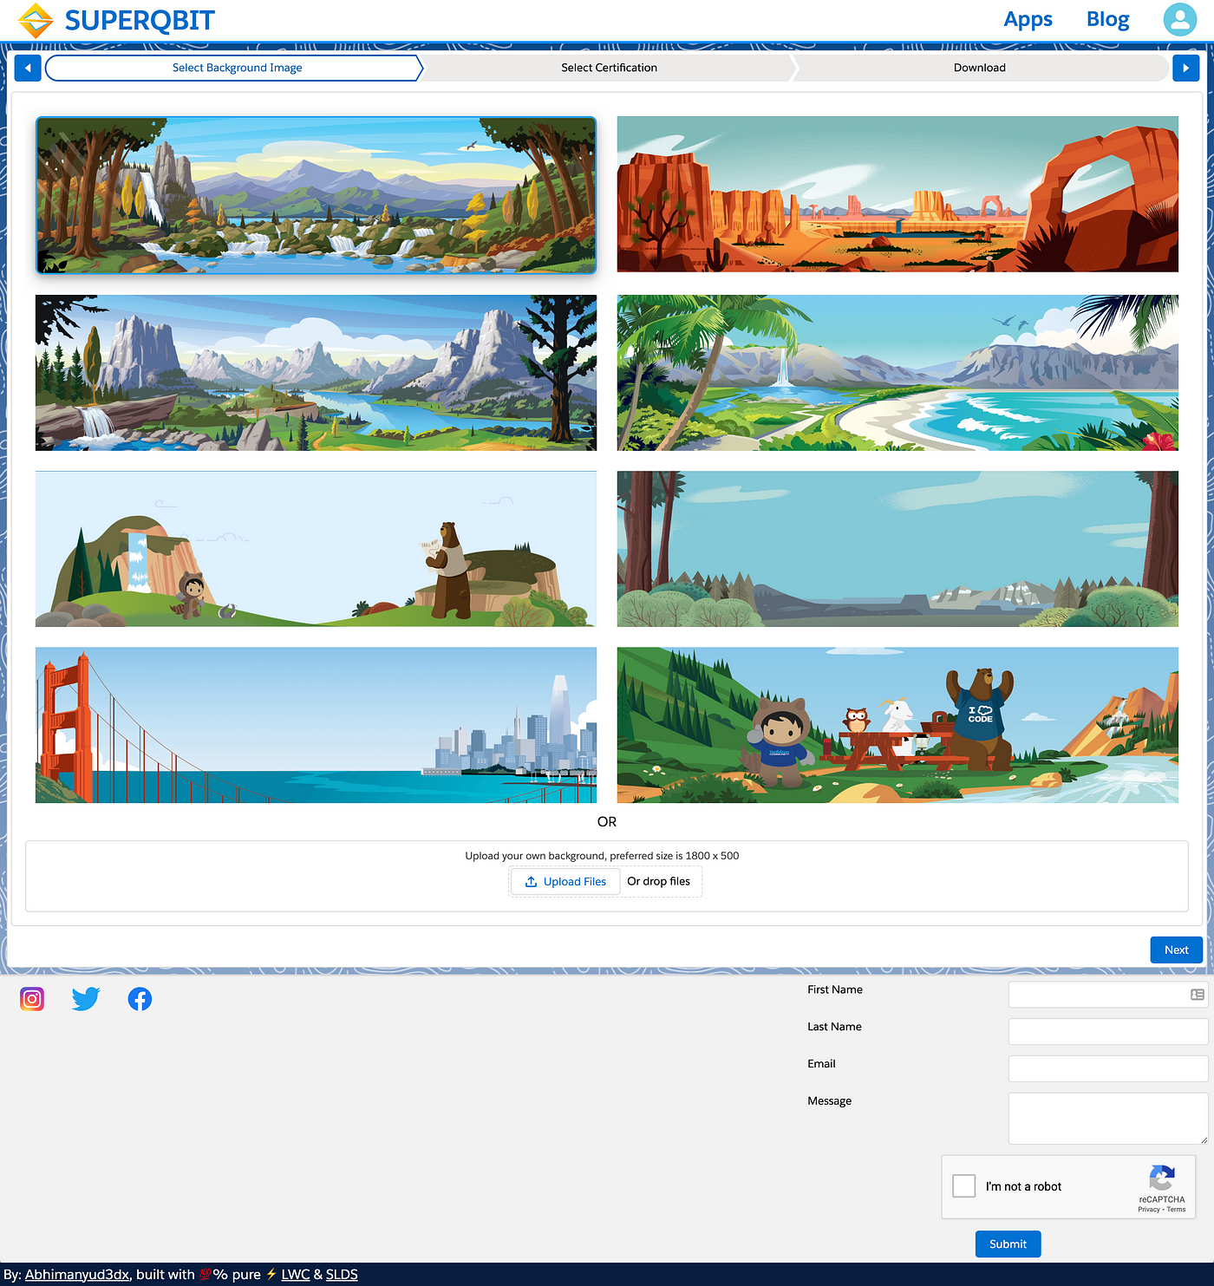Select the tropical palm beach background
Viewport: 1214px width, 1286px height.
(897, 373)
